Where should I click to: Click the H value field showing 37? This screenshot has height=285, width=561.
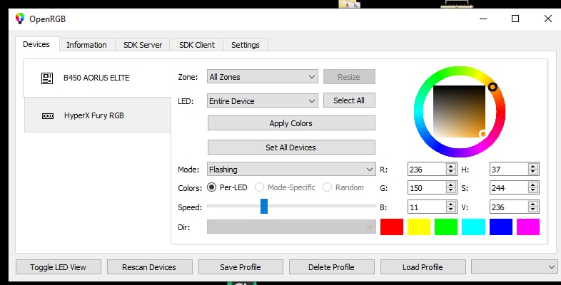[509, 170]
